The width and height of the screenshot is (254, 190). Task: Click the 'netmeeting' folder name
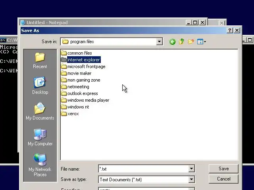tap(79, 87)
